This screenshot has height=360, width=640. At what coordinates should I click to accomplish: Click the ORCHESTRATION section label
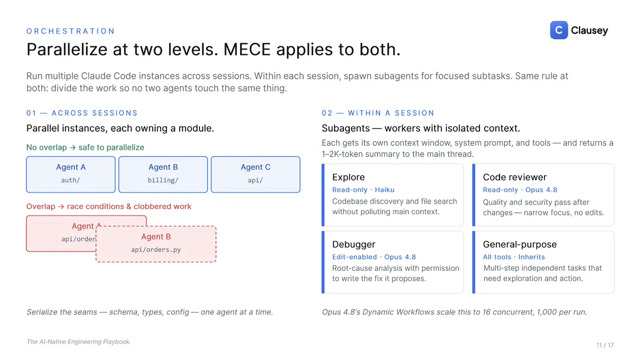pyautogui.click(x=71, y=31)
